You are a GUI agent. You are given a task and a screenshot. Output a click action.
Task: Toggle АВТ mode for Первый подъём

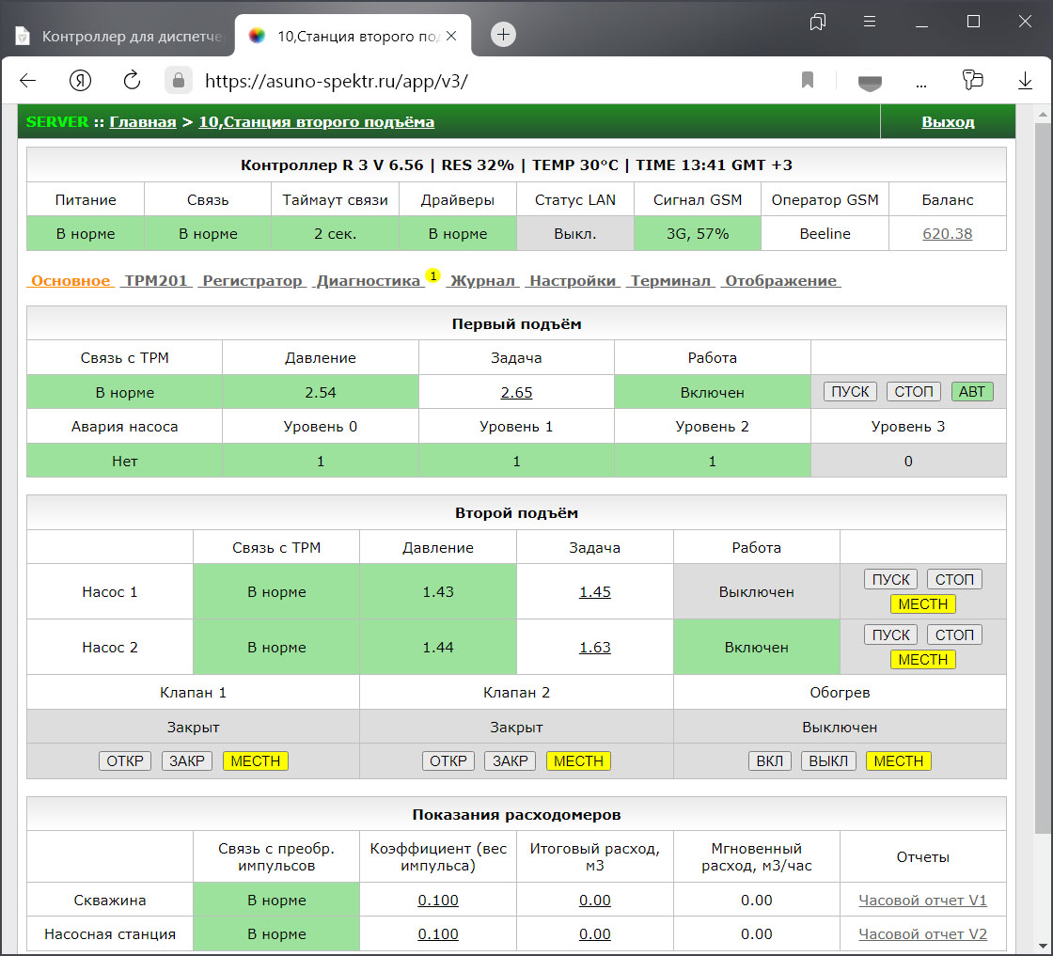[x=972, y=391]
